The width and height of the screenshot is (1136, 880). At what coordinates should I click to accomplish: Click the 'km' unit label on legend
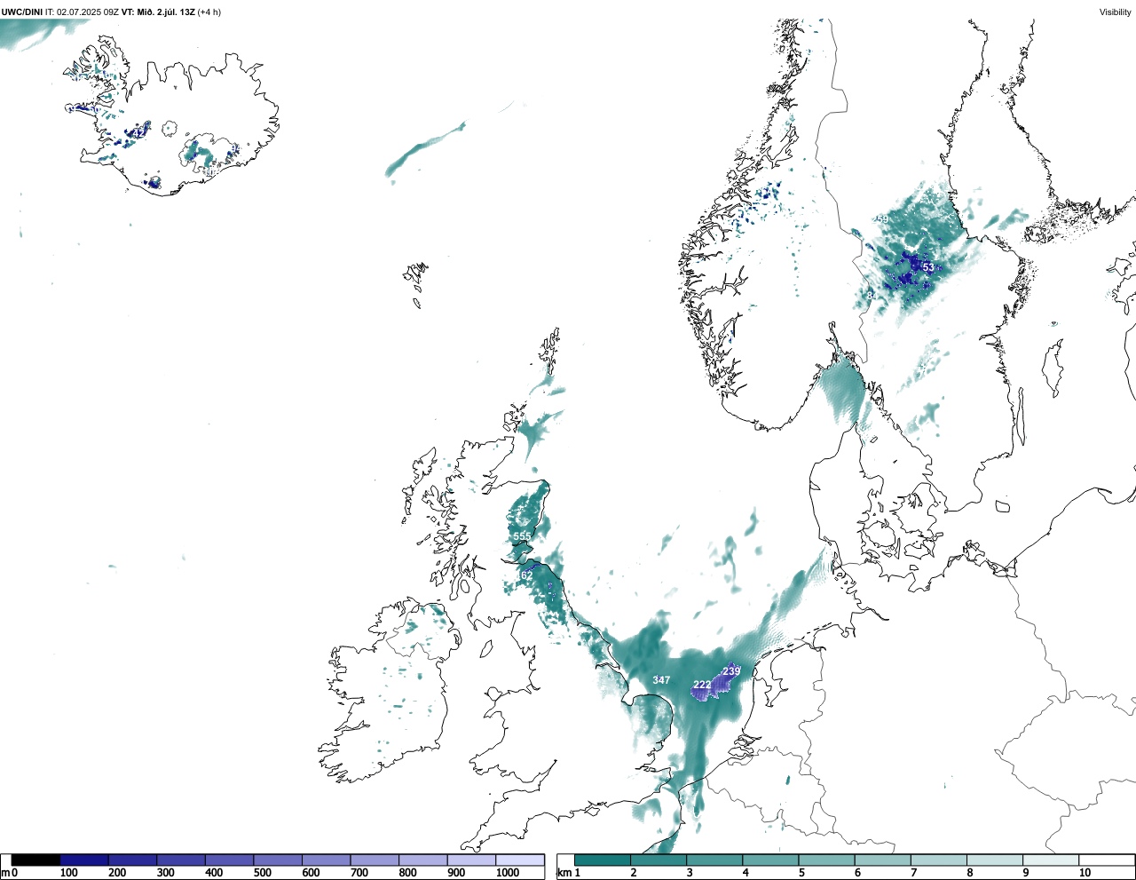[x=564, y=873]
